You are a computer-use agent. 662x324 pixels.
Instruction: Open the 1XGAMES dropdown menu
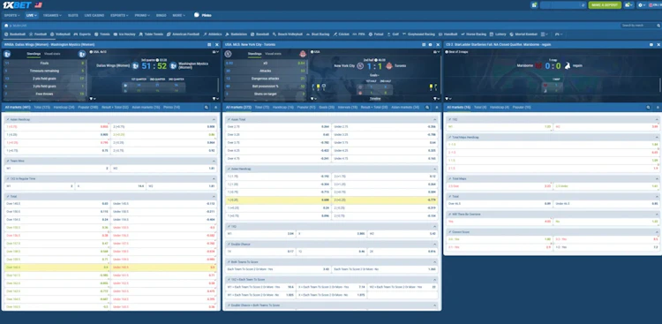click(52, 15)
